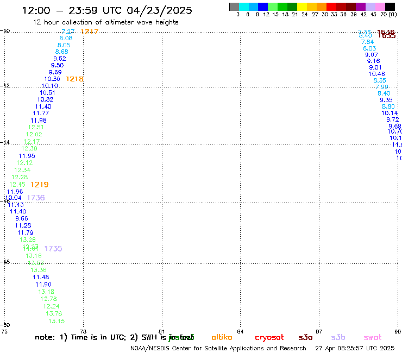This screenshot has height=353, width=402.
Task: Click the wave height value 9.52
Action: pos(60,59)
